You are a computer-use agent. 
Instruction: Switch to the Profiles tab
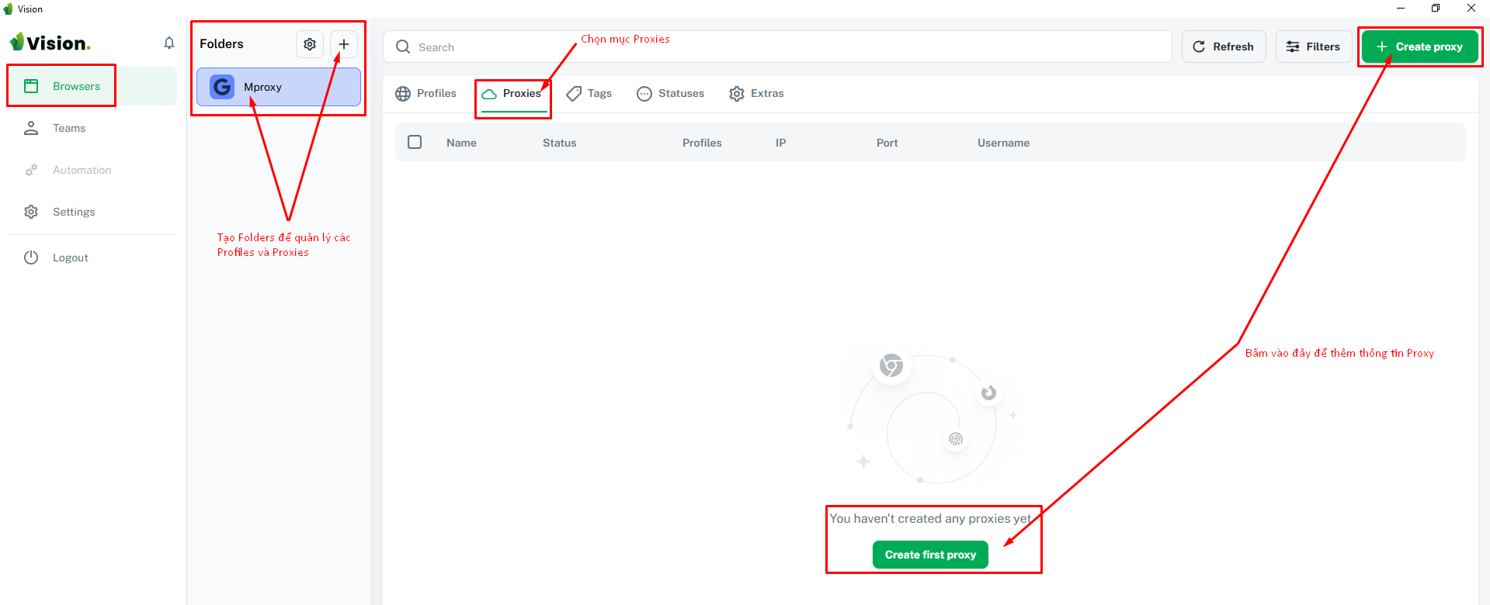[426, 93]
